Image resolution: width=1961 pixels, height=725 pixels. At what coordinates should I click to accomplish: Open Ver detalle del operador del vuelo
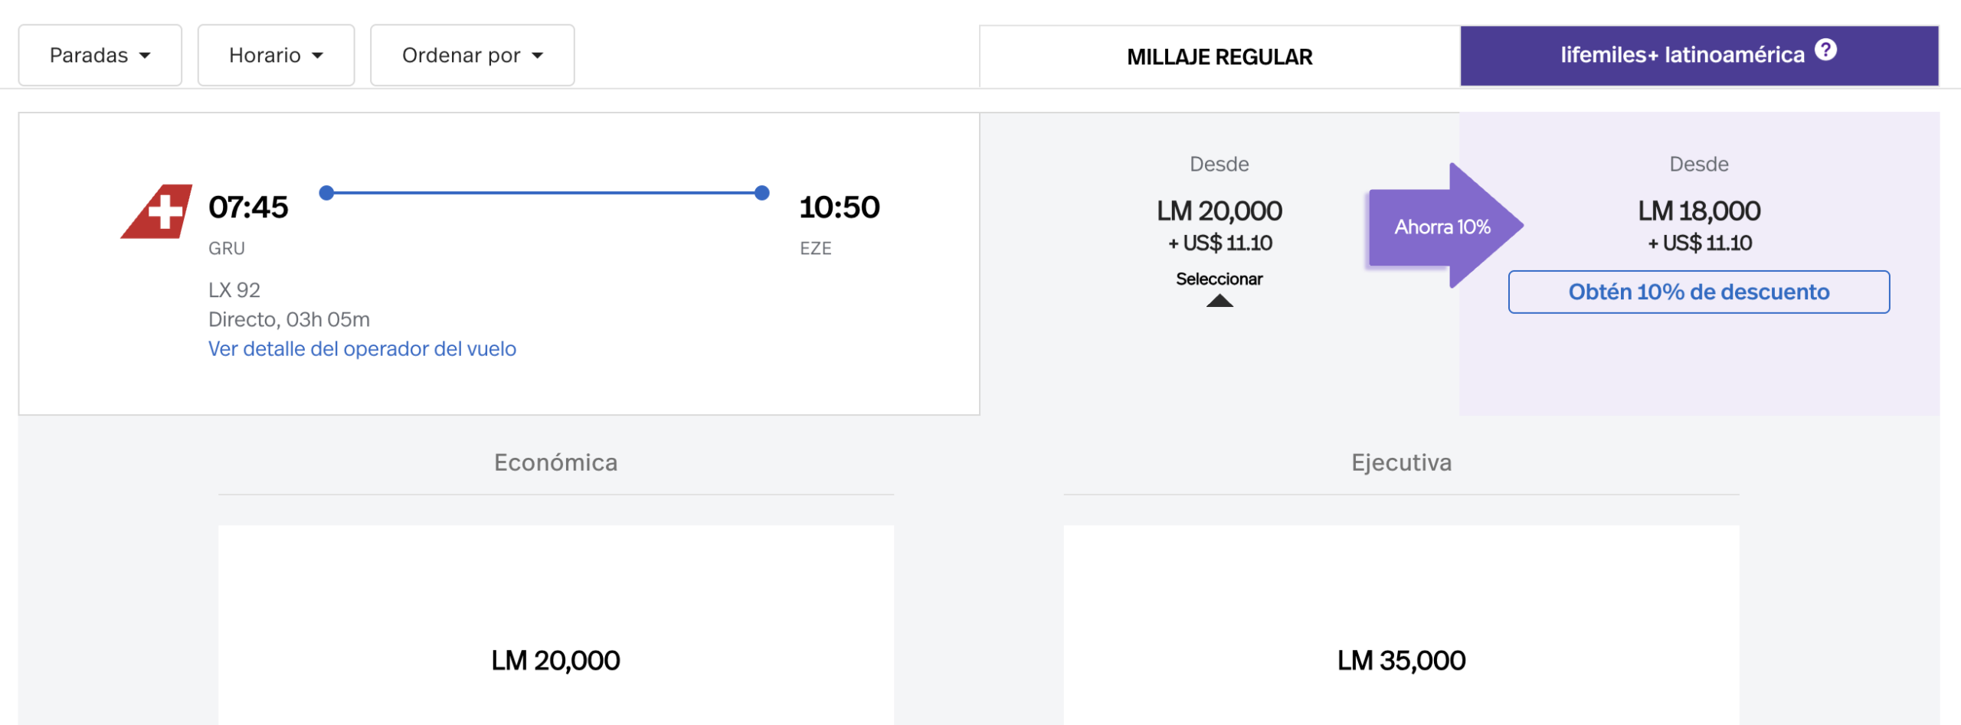click(362, 349)
